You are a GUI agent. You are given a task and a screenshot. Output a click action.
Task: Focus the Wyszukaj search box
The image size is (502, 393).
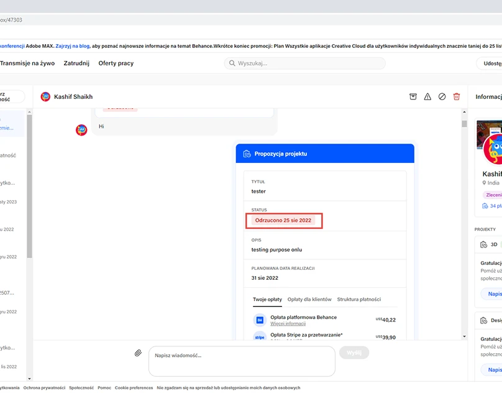(304, 63)
